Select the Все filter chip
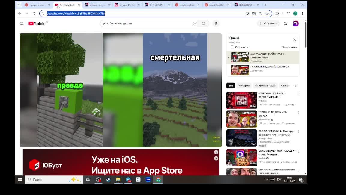 coord(231,85)
